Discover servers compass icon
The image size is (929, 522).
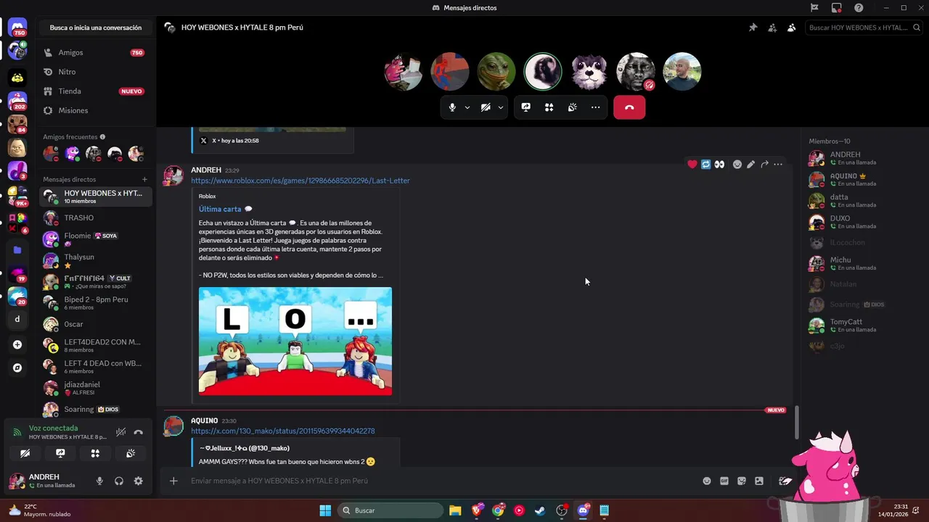[x=17, y=368]
